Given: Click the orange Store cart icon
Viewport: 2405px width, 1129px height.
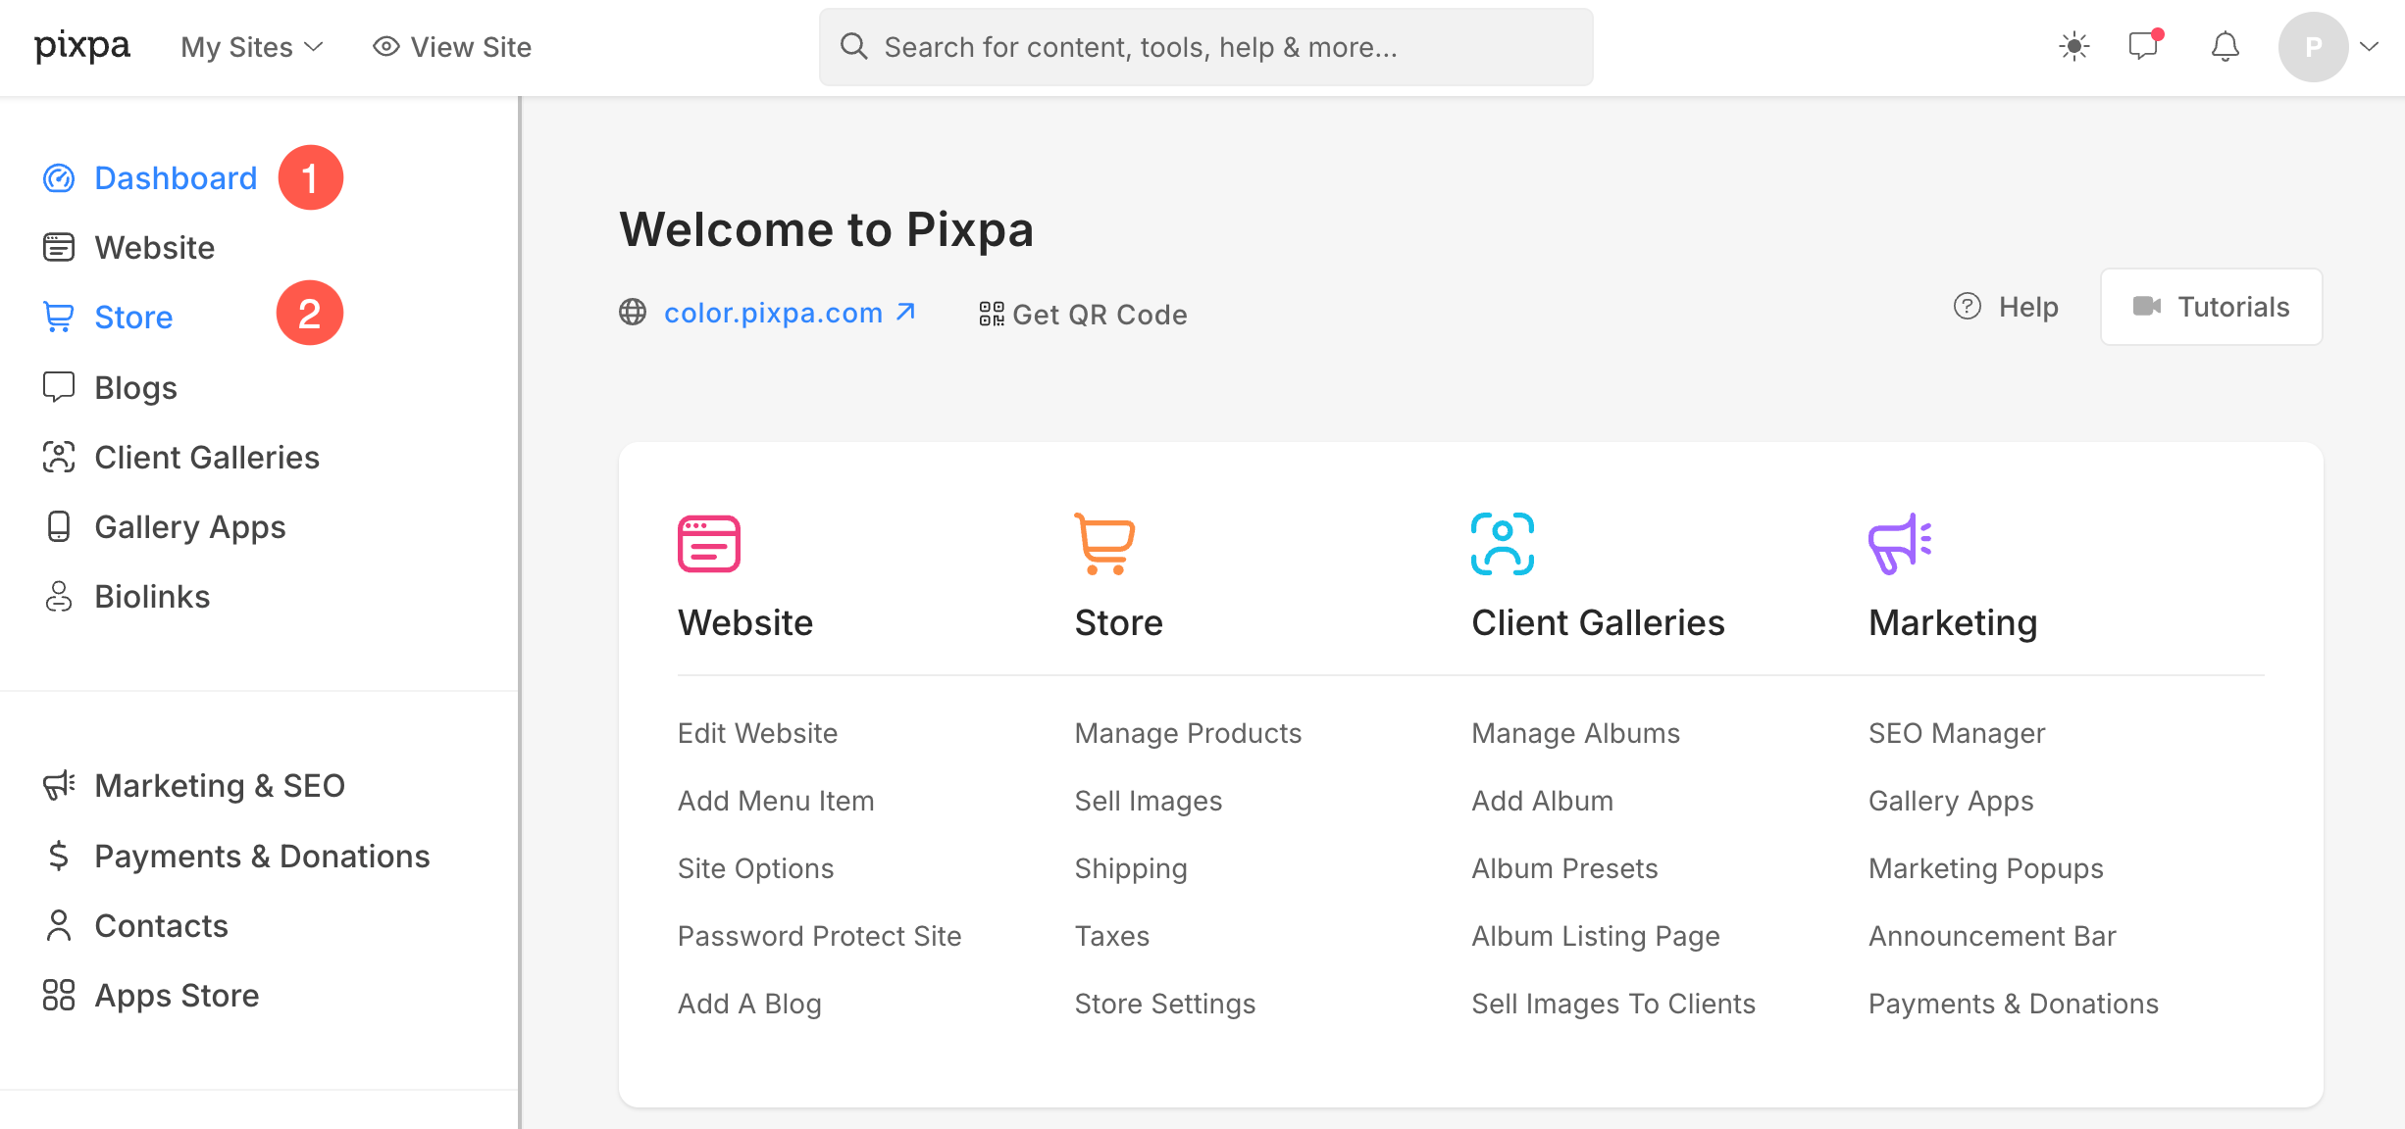Looking at the screenshot, I should [x=1104, y=544].
